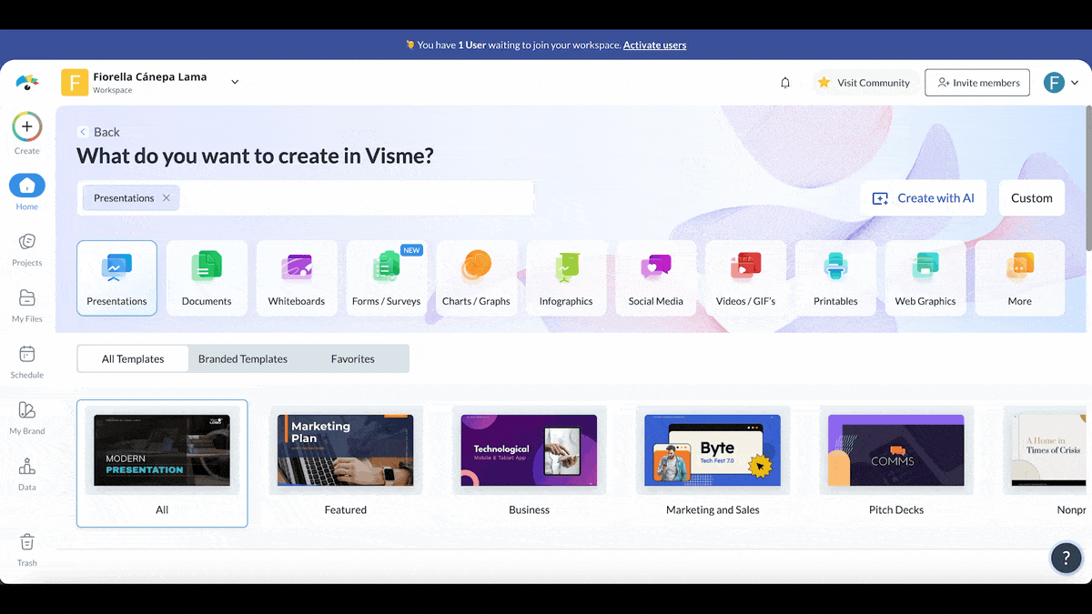Viewport: 1092px width, 614px height.
Task: Open the profile menu via the avatar chevron
Action: pos(1077,82)
